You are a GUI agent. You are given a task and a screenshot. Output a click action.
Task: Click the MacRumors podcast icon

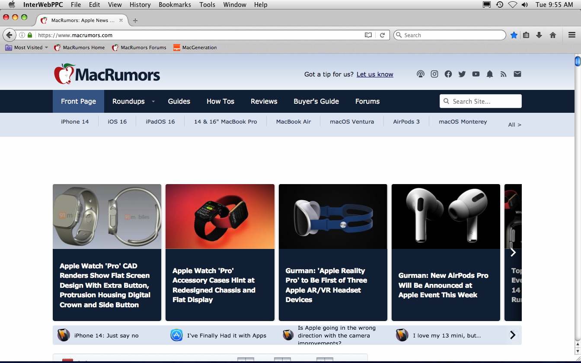[x=421, y=74]
